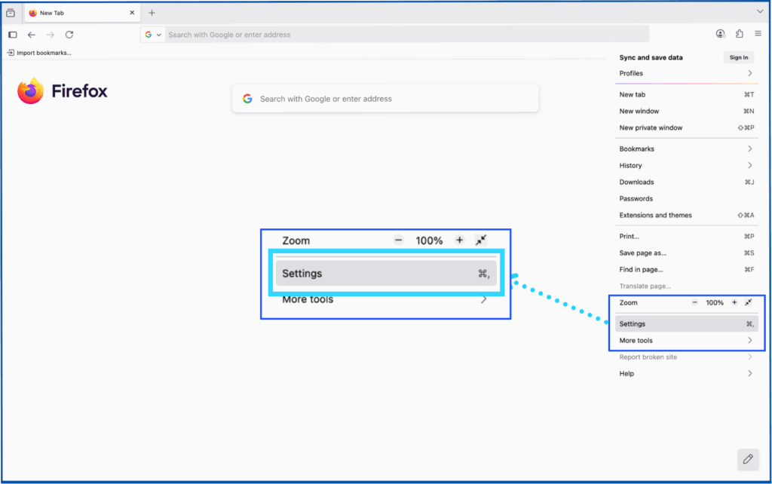
Task: Click Import bookmarks link
Action: (x=39, y=53)
